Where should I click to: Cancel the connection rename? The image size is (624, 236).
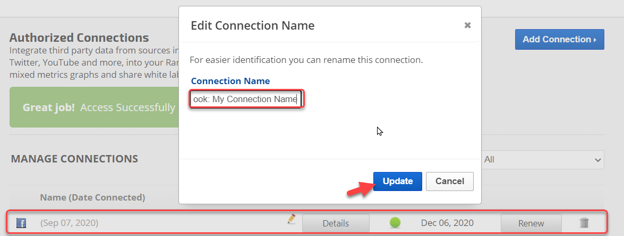click(449, 181)
